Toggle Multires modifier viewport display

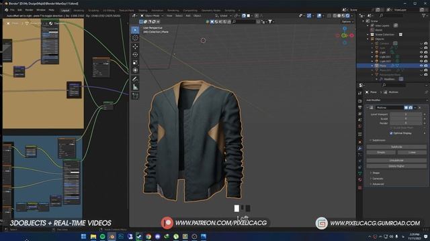click(x=406, y=108)
